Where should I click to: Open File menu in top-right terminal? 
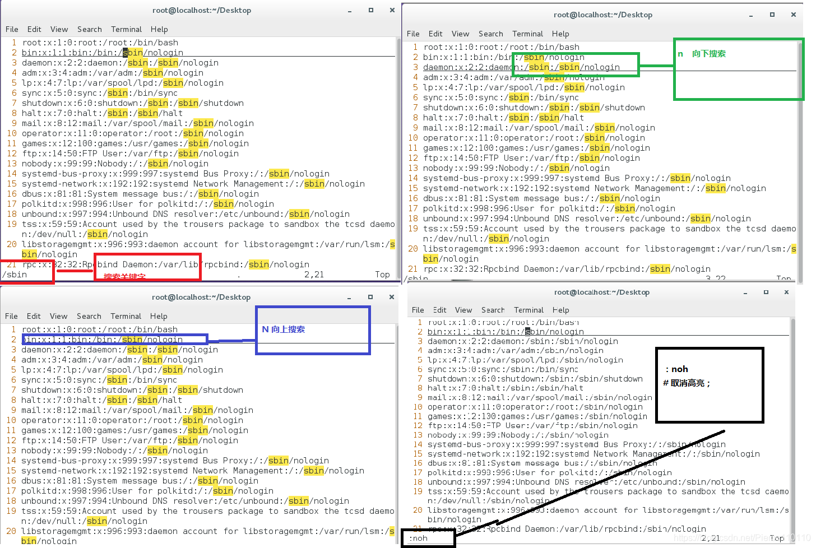pyautogui.click(x=413, y=34)
